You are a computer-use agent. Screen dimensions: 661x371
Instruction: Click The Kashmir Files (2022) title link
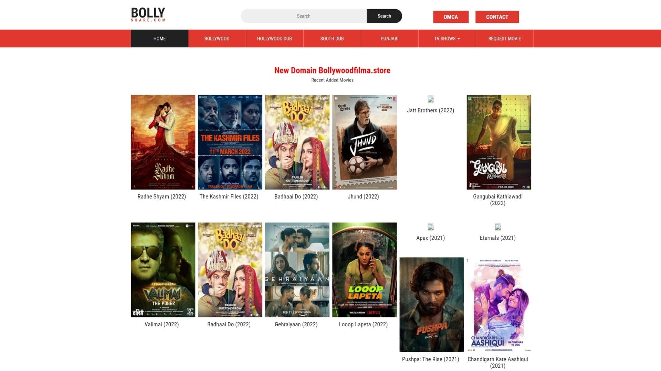coord(229,196)
